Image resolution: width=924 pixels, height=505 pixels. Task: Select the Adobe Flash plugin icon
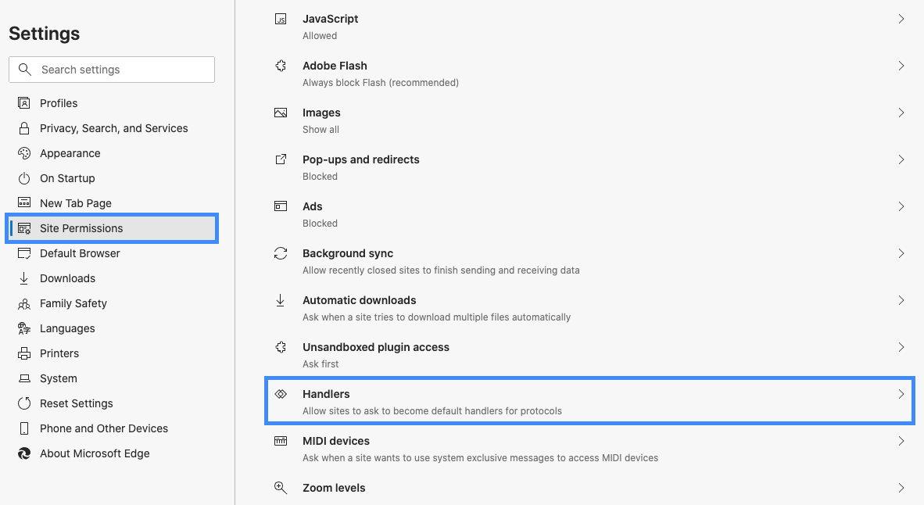280,64
